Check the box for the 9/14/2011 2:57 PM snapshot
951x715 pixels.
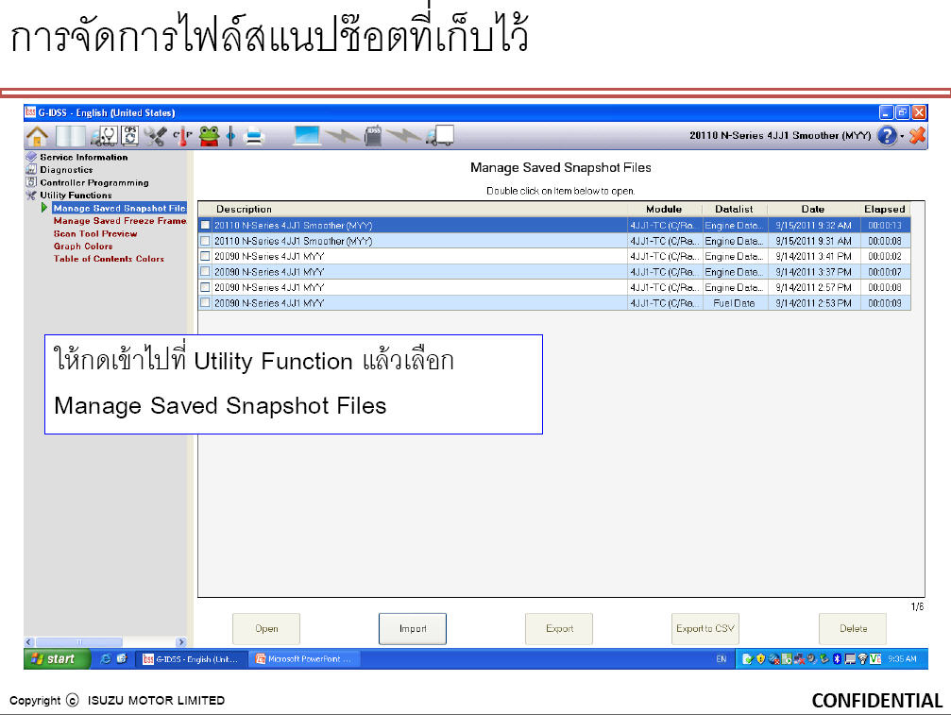pos(206,287)
